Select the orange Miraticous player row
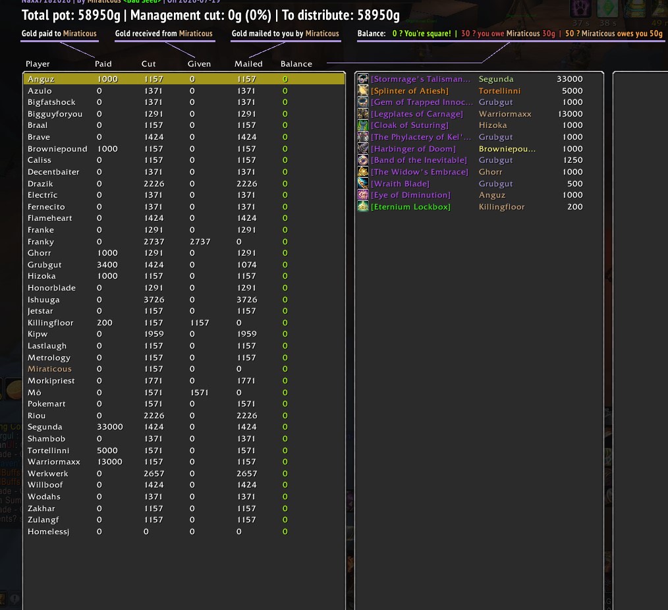This screenshot has width=668, height=610. pos(184,369)
